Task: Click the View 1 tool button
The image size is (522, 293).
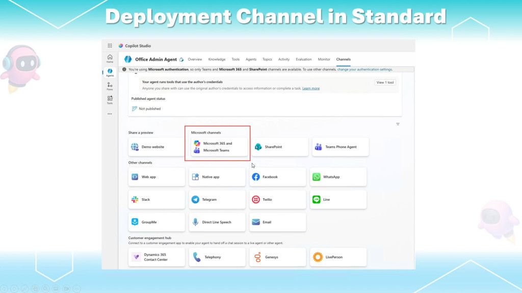Action: pos(385,82)
